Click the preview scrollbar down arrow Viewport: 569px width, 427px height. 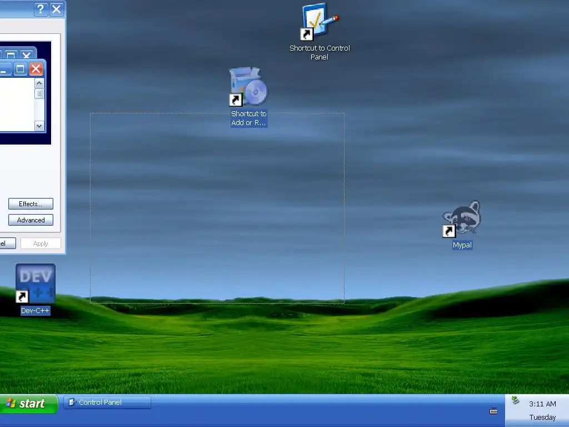click(39, 126)
